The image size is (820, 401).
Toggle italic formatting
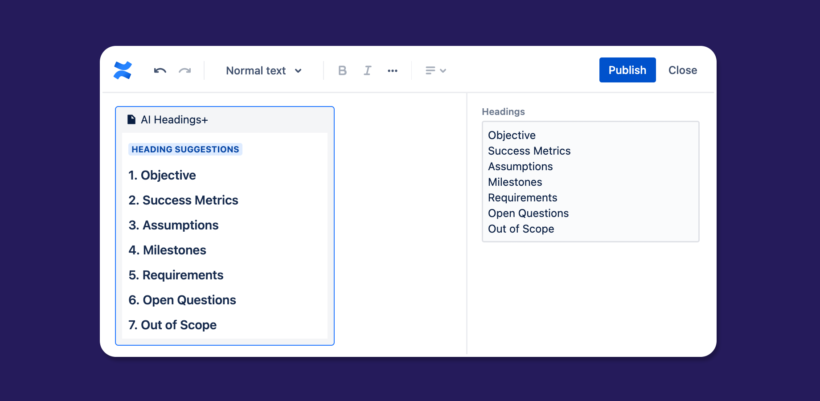click(367, 70)
